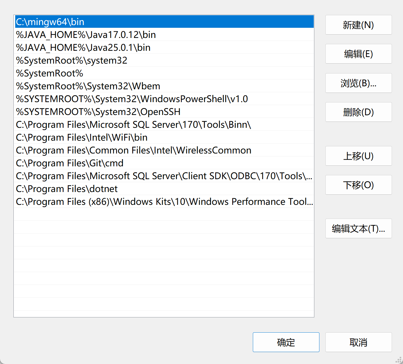Select the C:\mingw64\bin entry
The image size is (403, 364).
tap(164, 22)
